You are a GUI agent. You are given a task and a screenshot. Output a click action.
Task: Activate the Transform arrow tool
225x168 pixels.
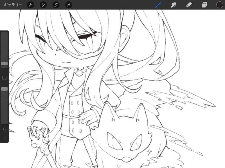pyautogui.click(x=69, y=5)
